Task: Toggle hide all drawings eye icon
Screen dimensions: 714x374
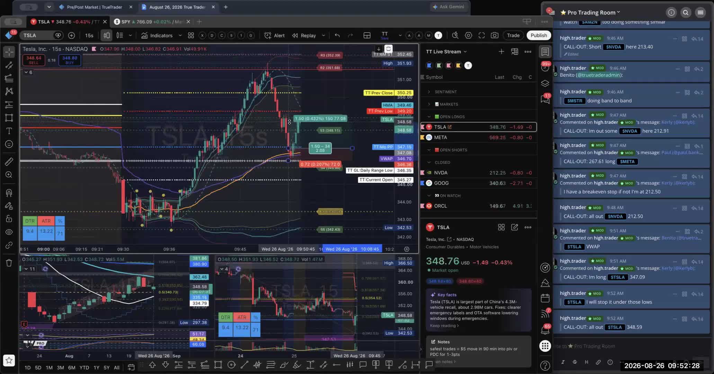Action: click(x=9, y=232)
